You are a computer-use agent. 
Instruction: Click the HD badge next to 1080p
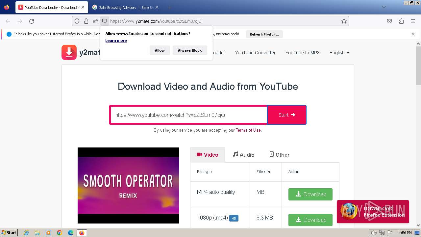pos(234,218)
